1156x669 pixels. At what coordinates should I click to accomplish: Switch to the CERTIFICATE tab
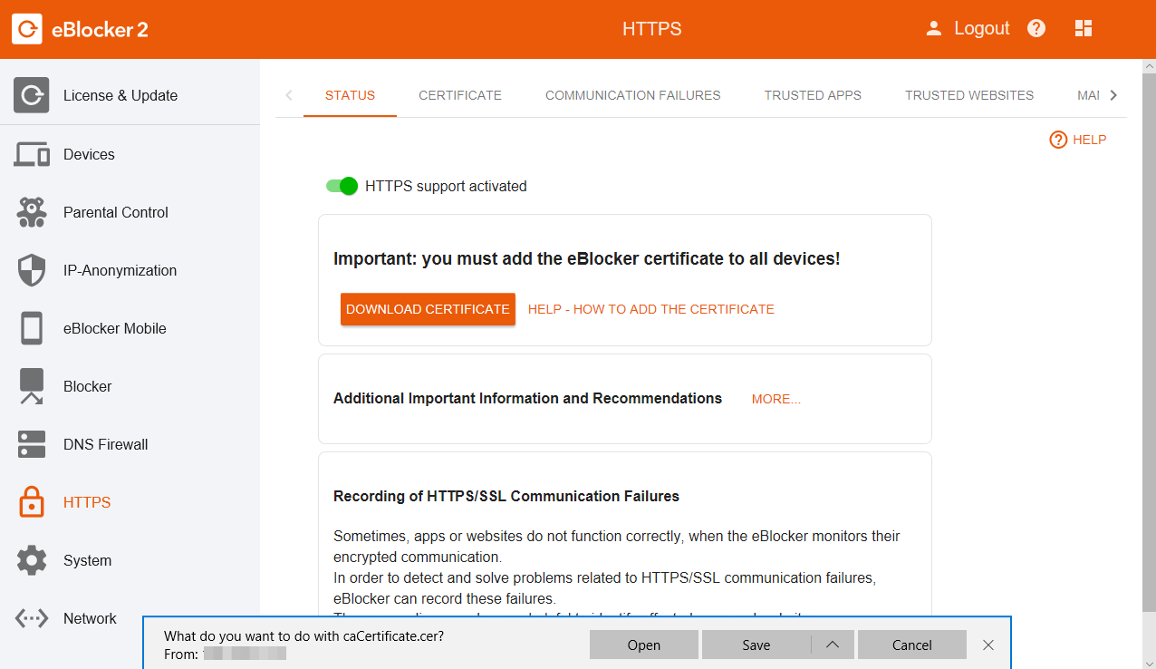click(460, 95)
